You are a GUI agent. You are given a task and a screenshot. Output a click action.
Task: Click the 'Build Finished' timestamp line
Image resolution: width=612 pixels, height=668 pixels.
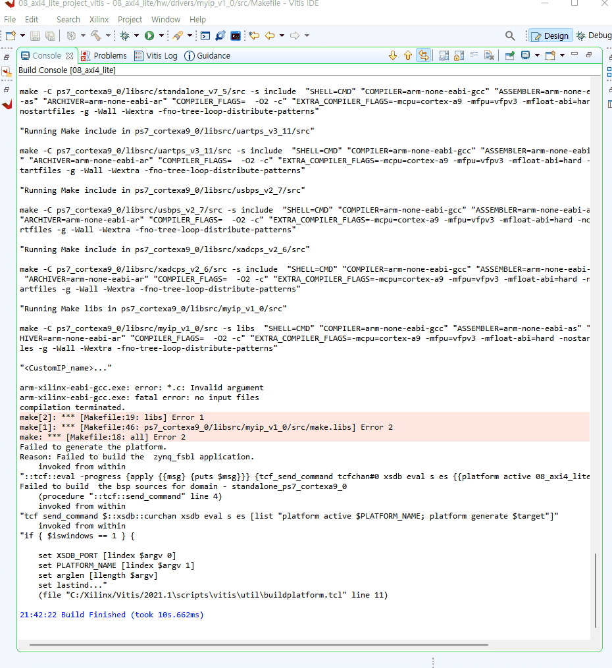pyautogui.click(x=112, y=615)
